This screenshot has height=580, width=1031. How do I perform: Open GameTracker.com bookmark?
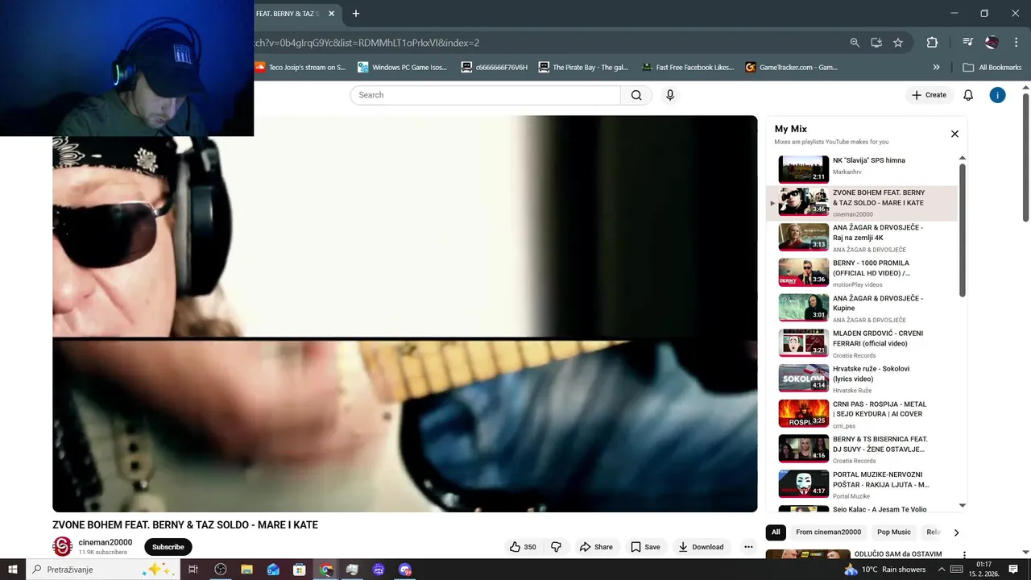792,68
